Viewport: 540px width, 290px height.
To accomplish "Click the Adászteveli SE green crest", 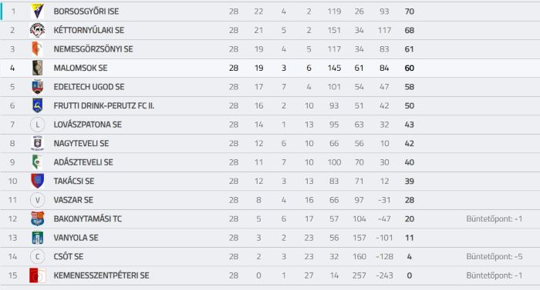I will (x=37, y=162).
